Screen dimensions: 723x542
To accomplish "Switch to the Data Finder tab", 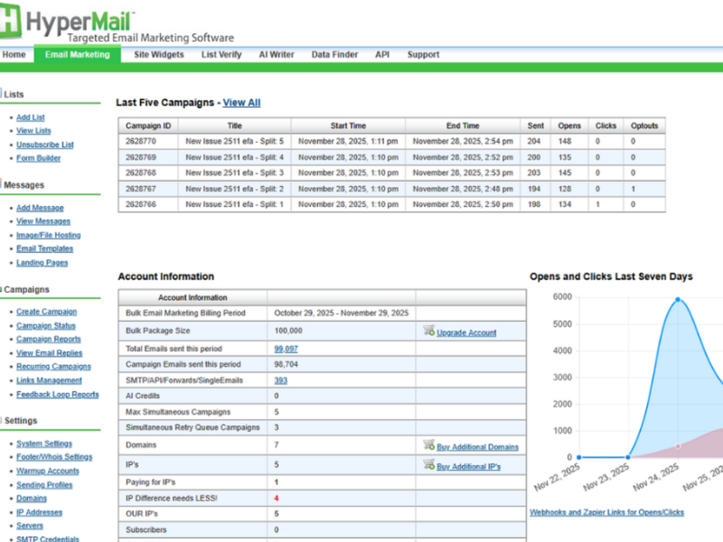I will coord(334,54).
